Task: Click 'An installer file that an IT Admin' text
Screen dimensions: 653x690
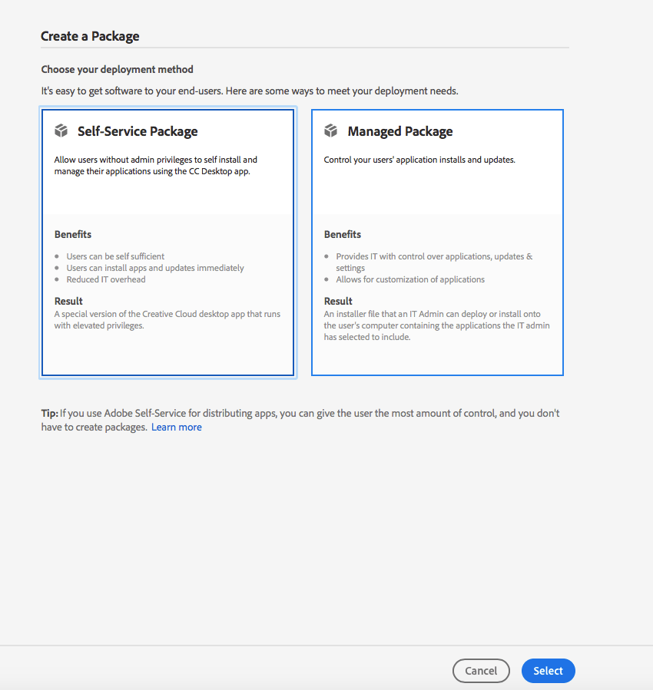Action: [x=437, y=325]
